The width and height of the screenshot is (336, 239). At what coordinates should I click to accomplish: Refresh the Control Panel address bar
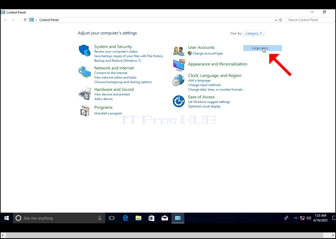[280, 20]
